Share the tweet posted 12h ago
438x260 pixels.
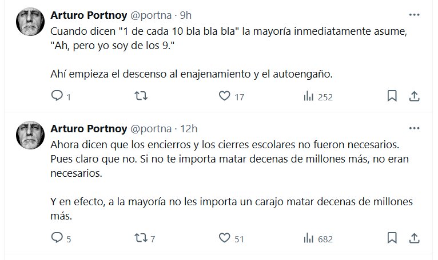click(x=413, y=238)
